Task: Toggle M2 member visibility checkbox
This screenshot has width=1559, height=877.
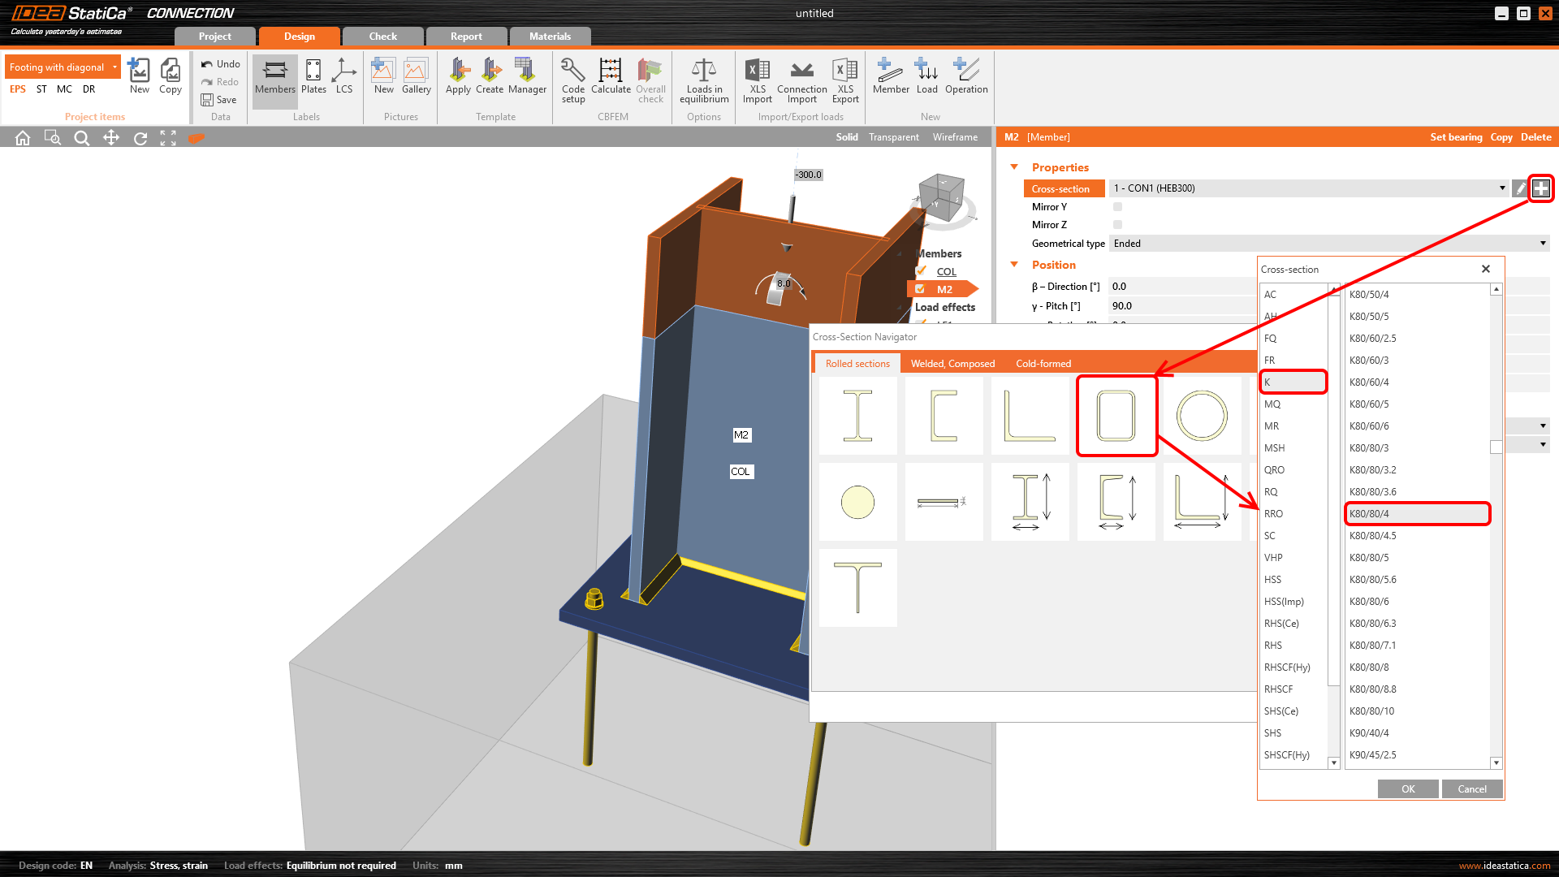Action: coord(920,289)
